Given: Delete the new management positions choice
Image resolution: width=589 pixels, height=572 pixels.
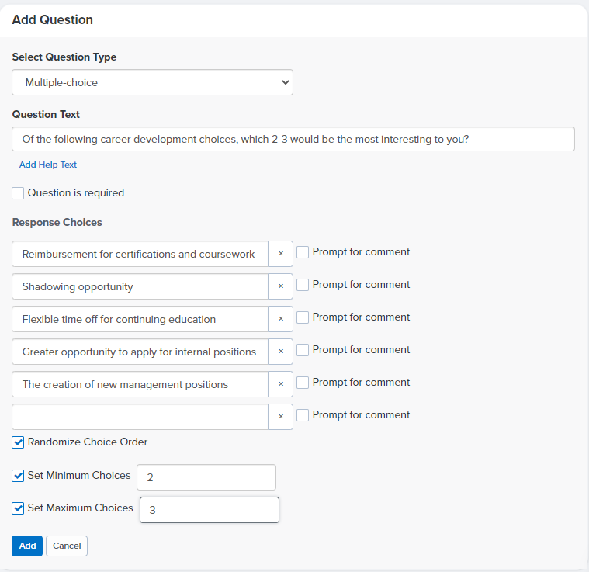Looking at the screenshot, I should click(281, 384).
